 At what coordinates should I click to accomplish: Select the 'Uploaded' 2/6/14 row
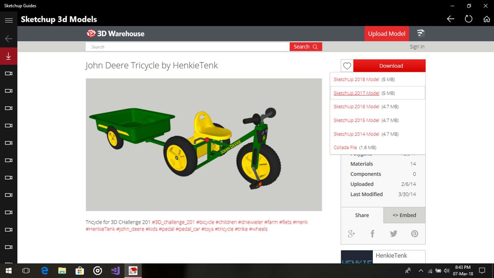point(383,184)
